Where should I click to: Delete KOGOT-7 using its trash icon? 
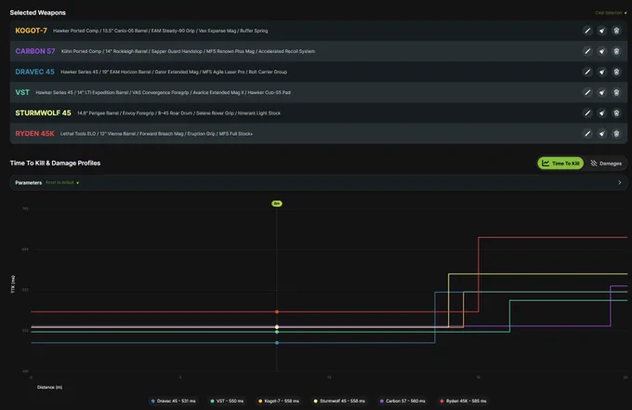tap(616, 31)
